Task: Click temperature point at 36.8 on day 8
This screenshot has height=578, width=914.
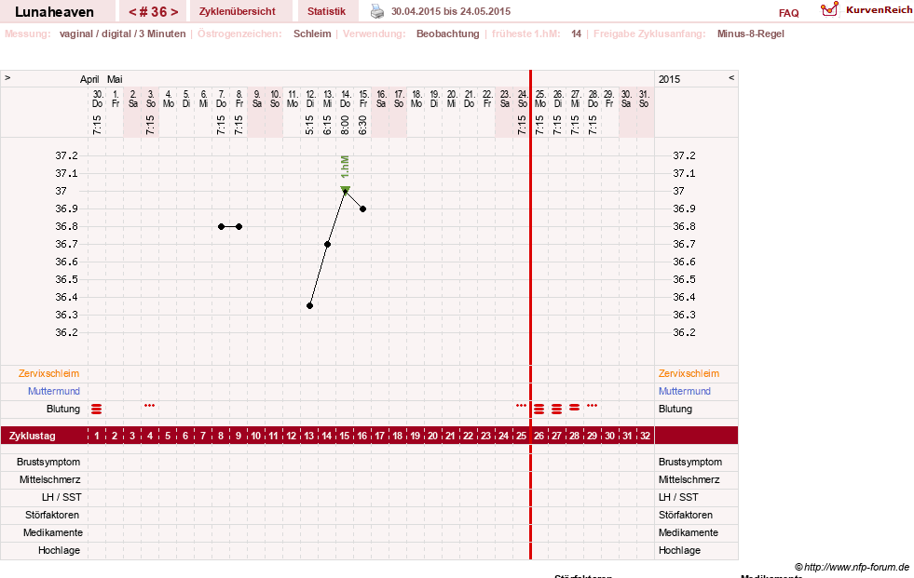Action: coord(222,226)
